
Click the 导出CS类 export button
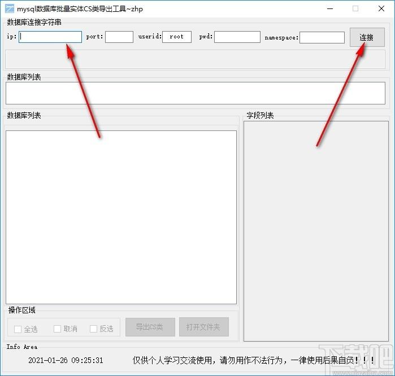[150, 327]
